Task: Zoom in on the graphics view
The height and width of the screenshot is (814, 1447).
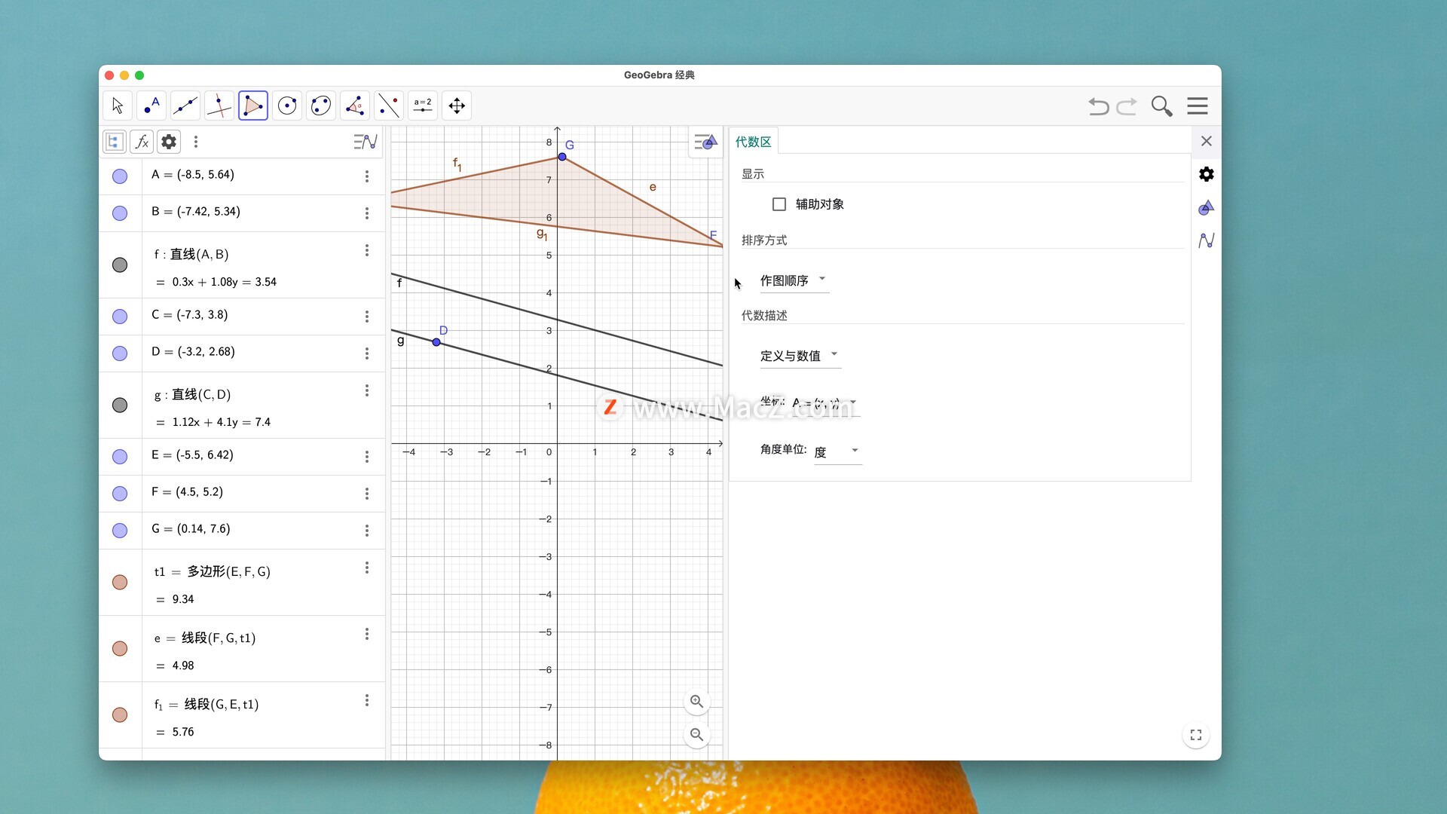Action: click(x=697, y=702)
